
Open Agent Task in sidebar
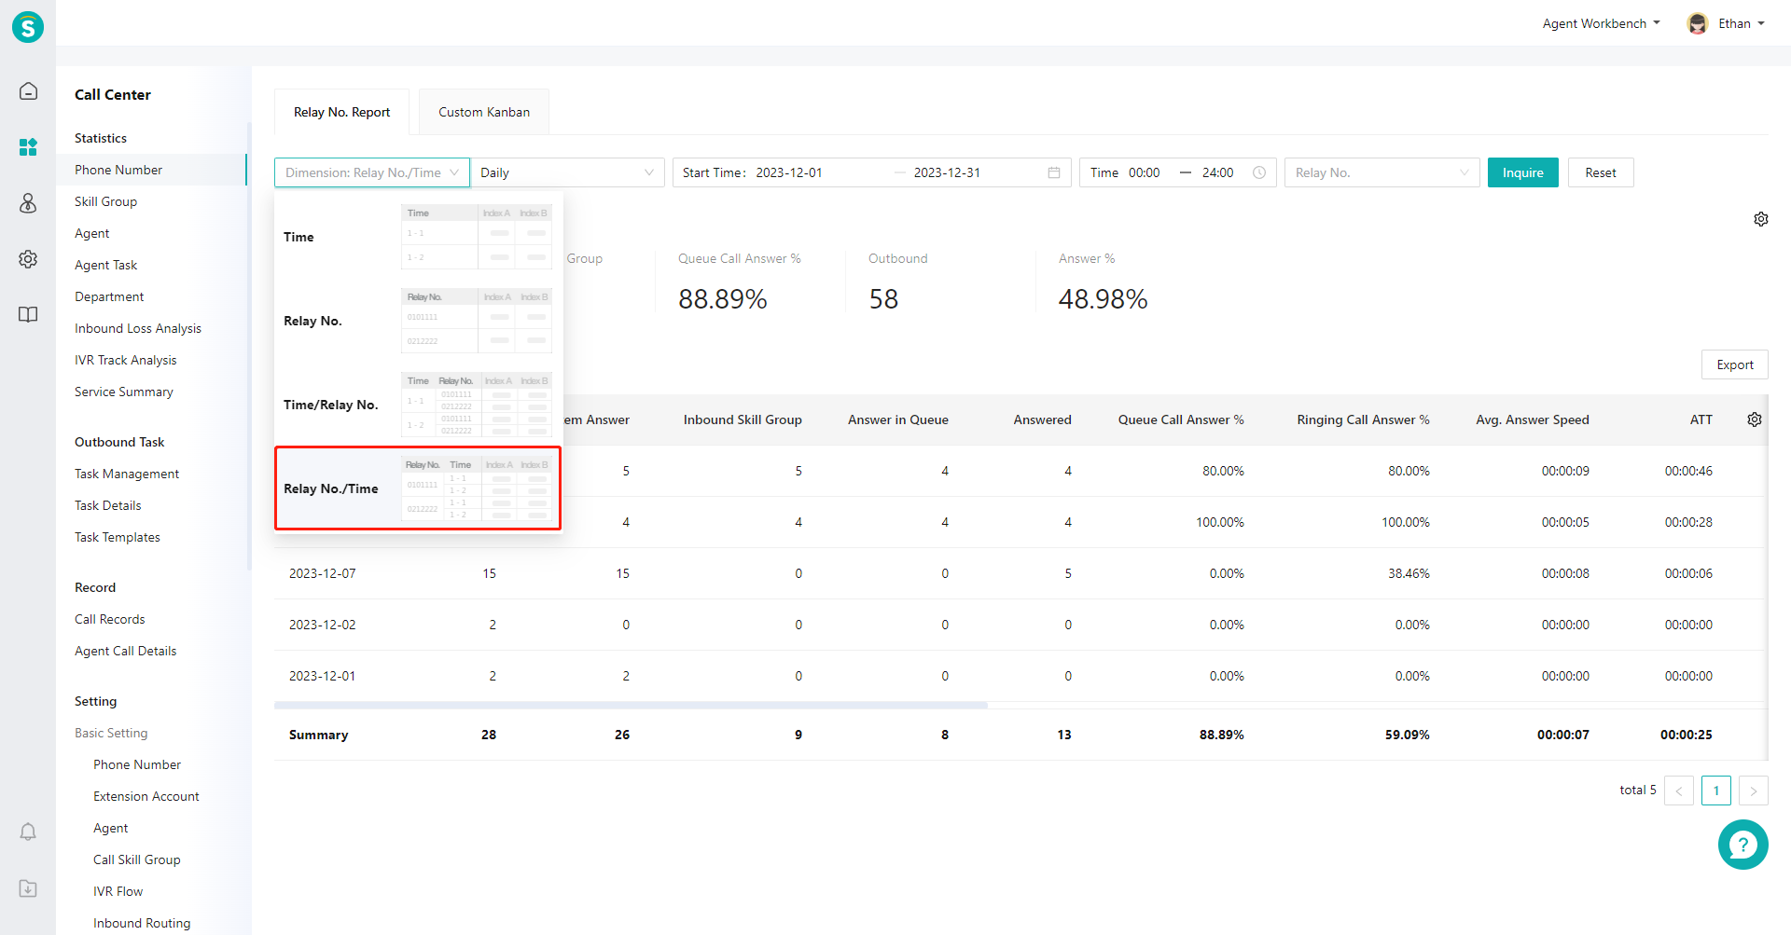[x=105, y=265]
